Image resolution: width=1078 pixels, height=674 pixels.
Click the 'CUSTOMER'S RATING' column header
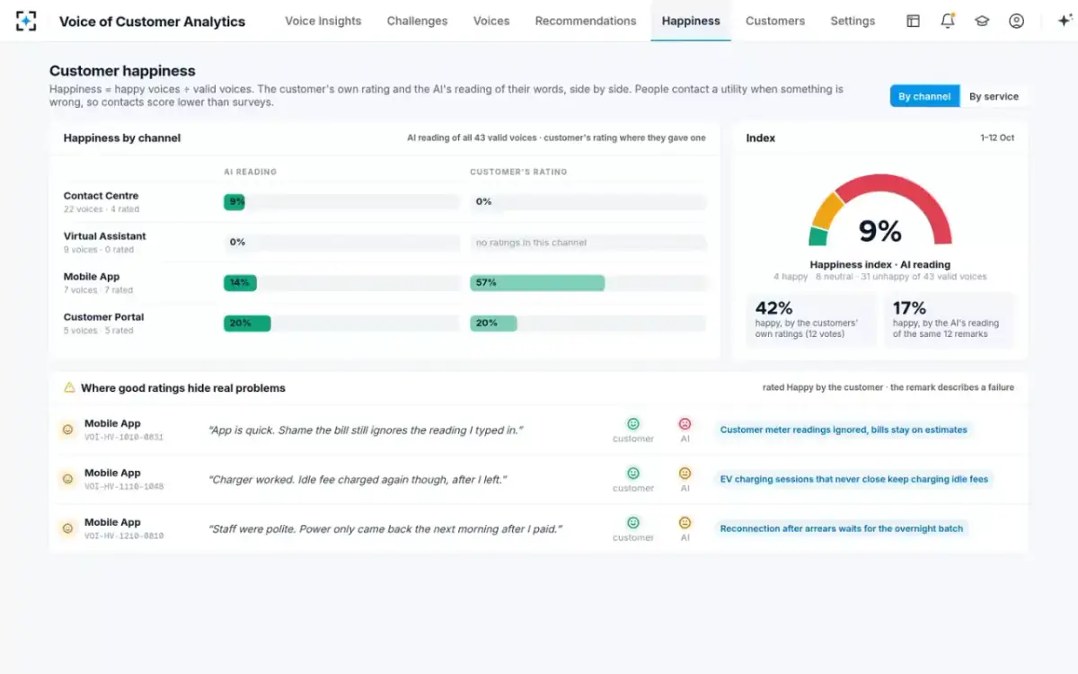[x=518, y=172]
